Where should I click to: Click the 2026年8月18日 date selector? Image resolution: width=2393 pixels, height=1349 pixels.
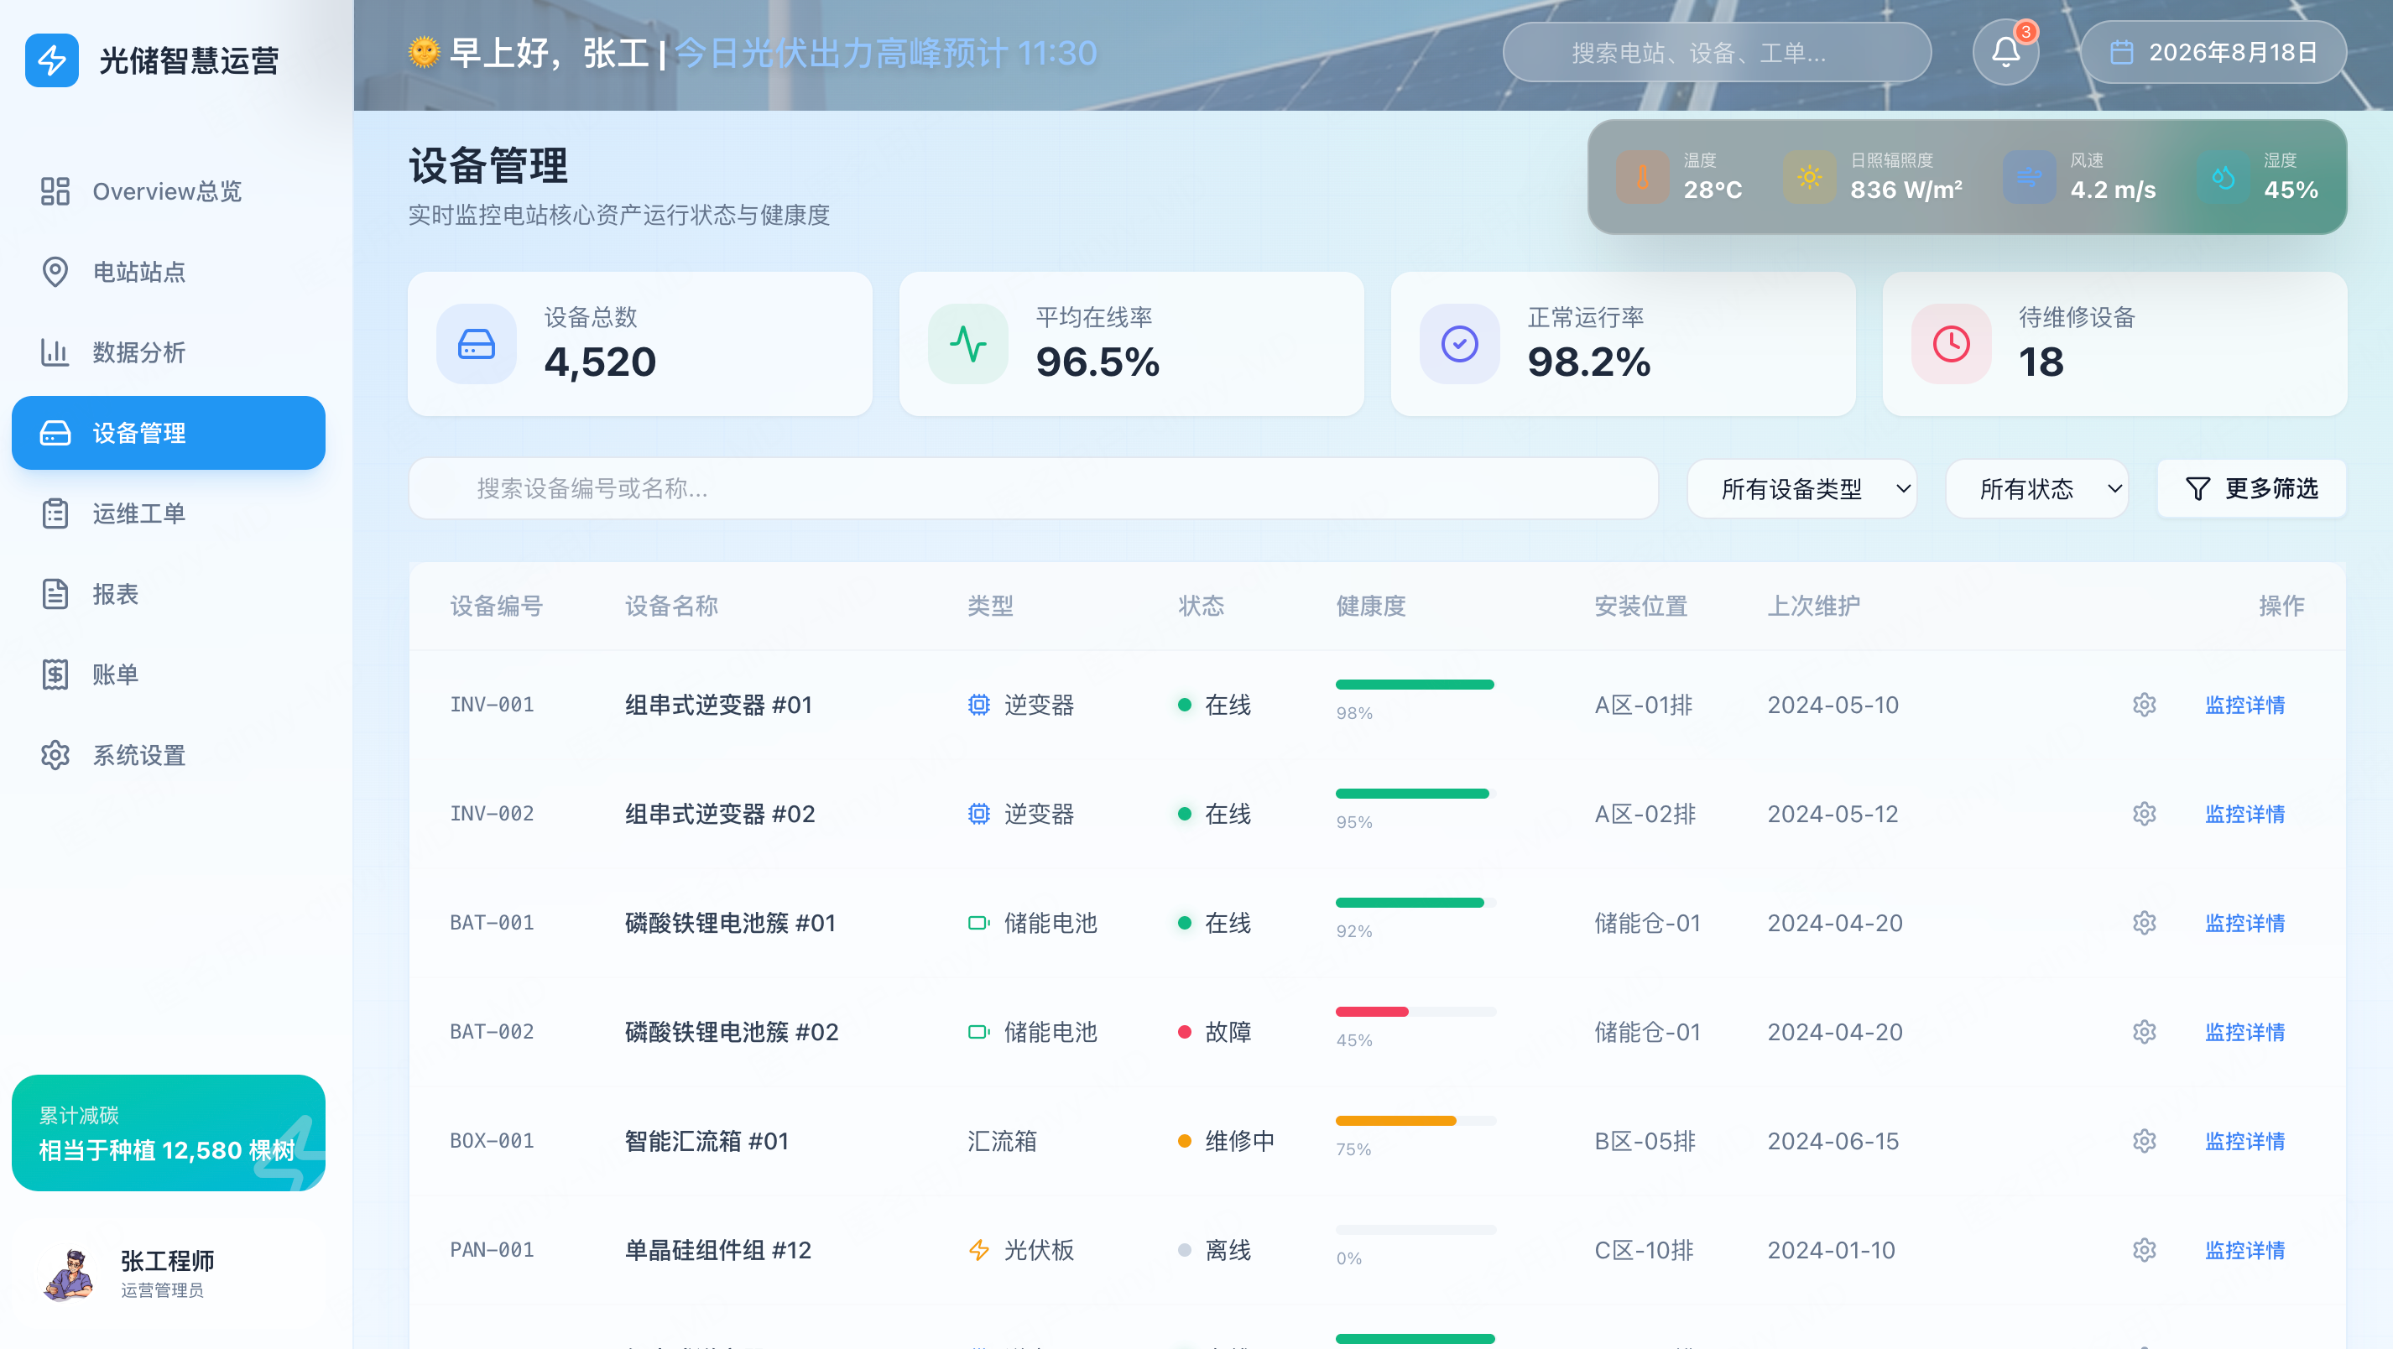(x=2213, y=53)
